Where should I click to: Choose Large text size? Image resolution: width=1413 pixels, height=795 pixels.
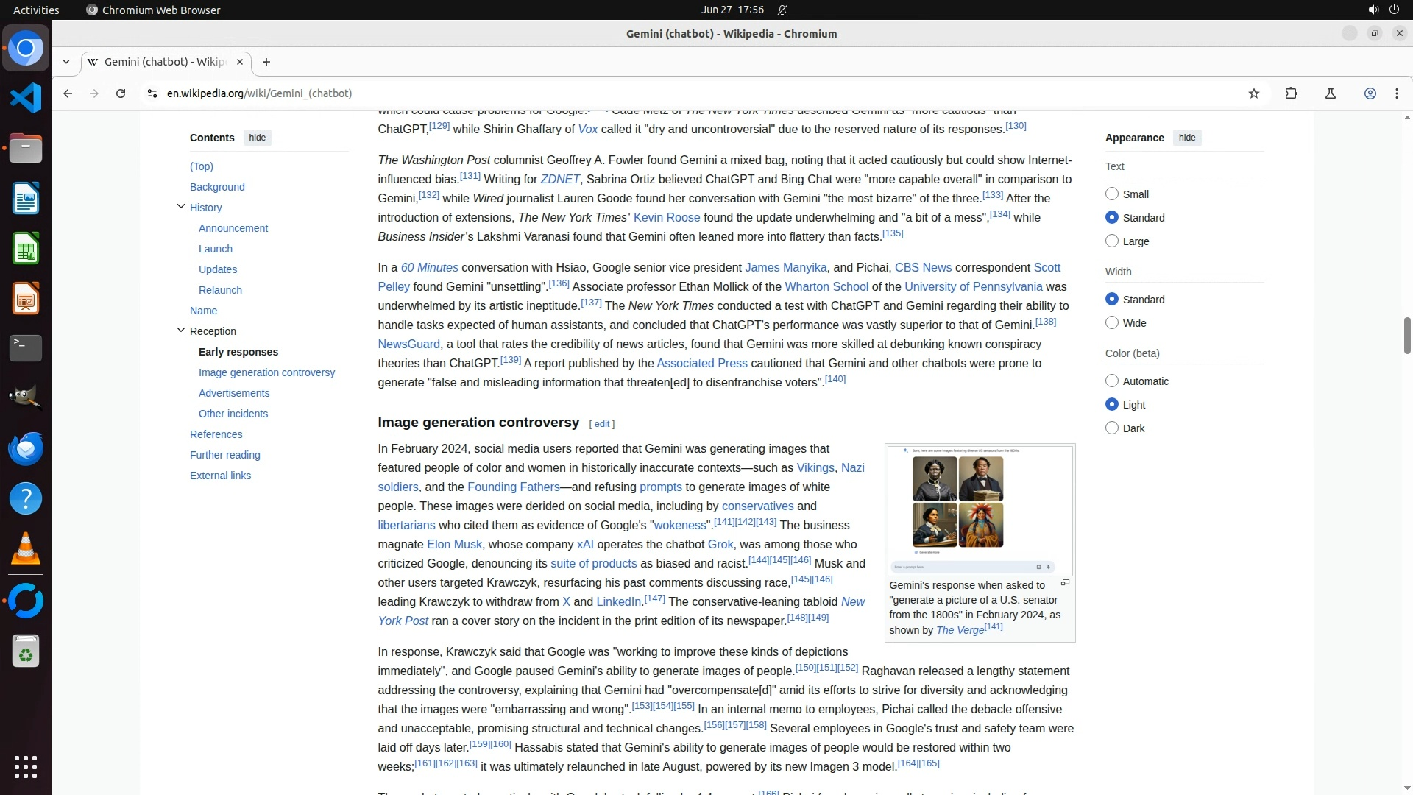tap(1112, 241)
